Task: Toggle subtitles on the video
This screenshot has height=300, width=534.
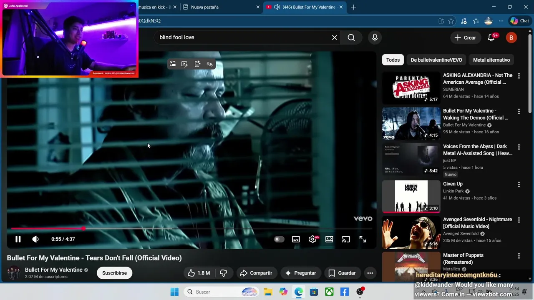Action: (296, 239)
